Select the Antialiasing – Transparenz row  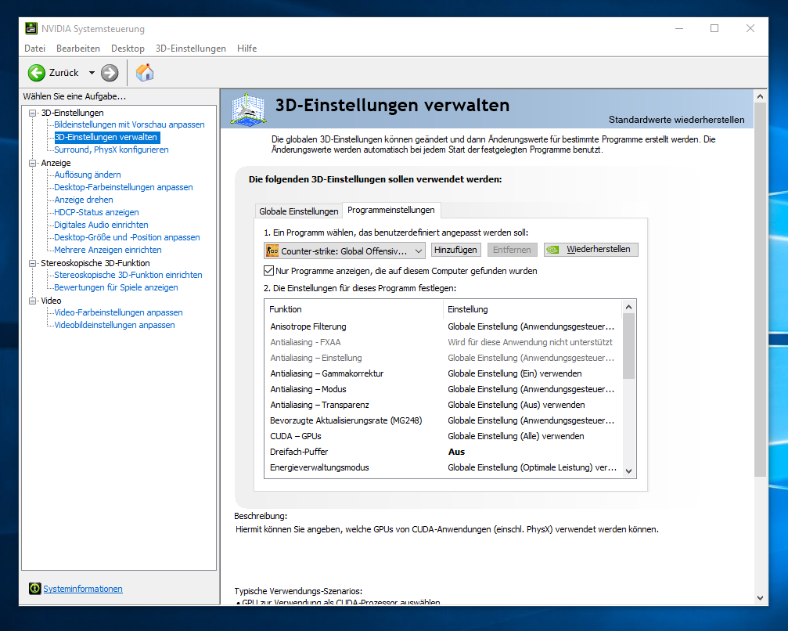point(443,405)
